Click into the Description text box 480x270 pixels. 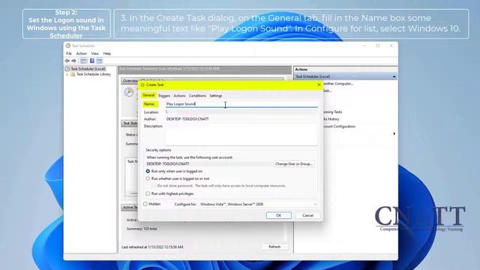[x=241, y=135]
